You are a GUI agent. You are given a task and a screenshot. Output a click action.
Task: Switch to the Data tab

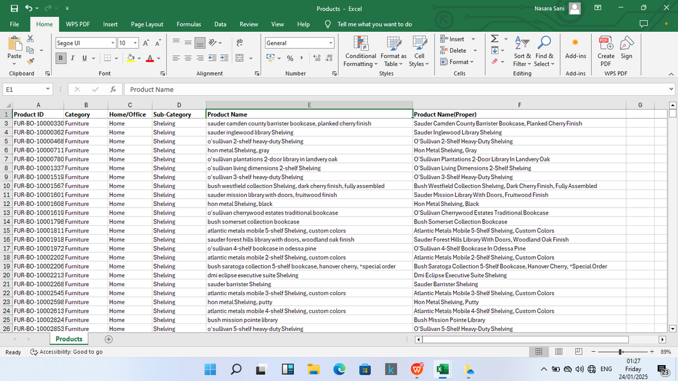click(x=220, y=24)
